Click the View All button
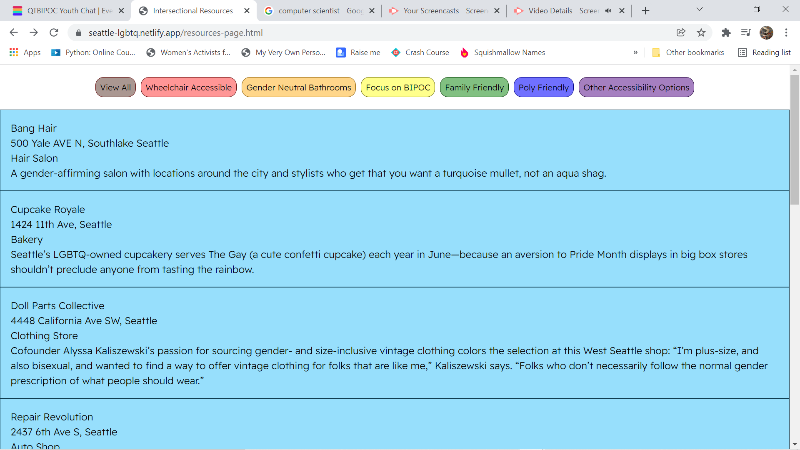 [x=115, y=87]
